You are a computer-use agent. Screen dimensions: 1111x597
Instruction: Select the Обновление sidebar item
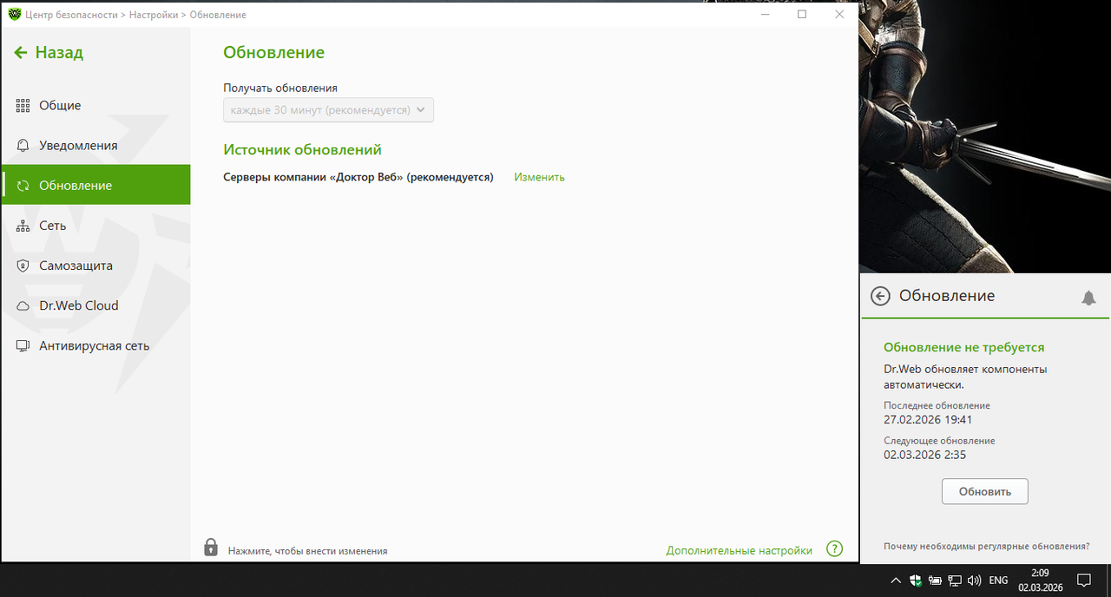[95, 185]
